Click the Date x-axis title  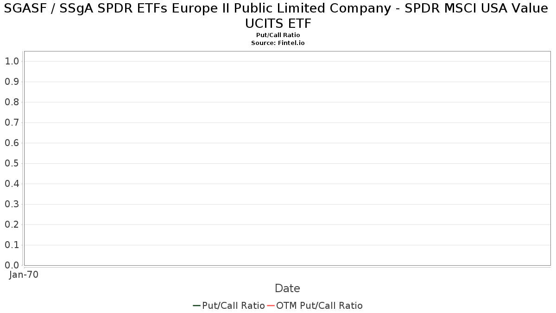tap(287, 288)
